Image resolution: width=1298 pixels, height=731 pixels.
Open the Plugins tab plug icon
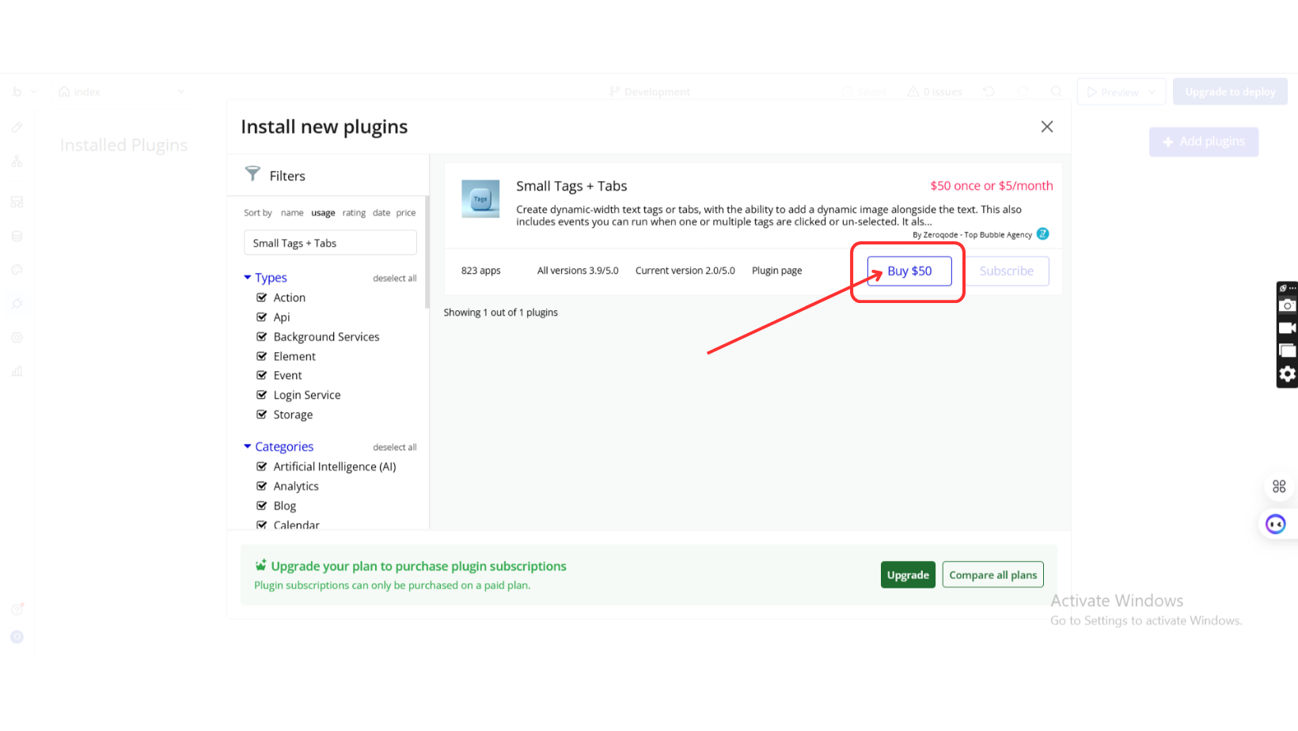17,304
